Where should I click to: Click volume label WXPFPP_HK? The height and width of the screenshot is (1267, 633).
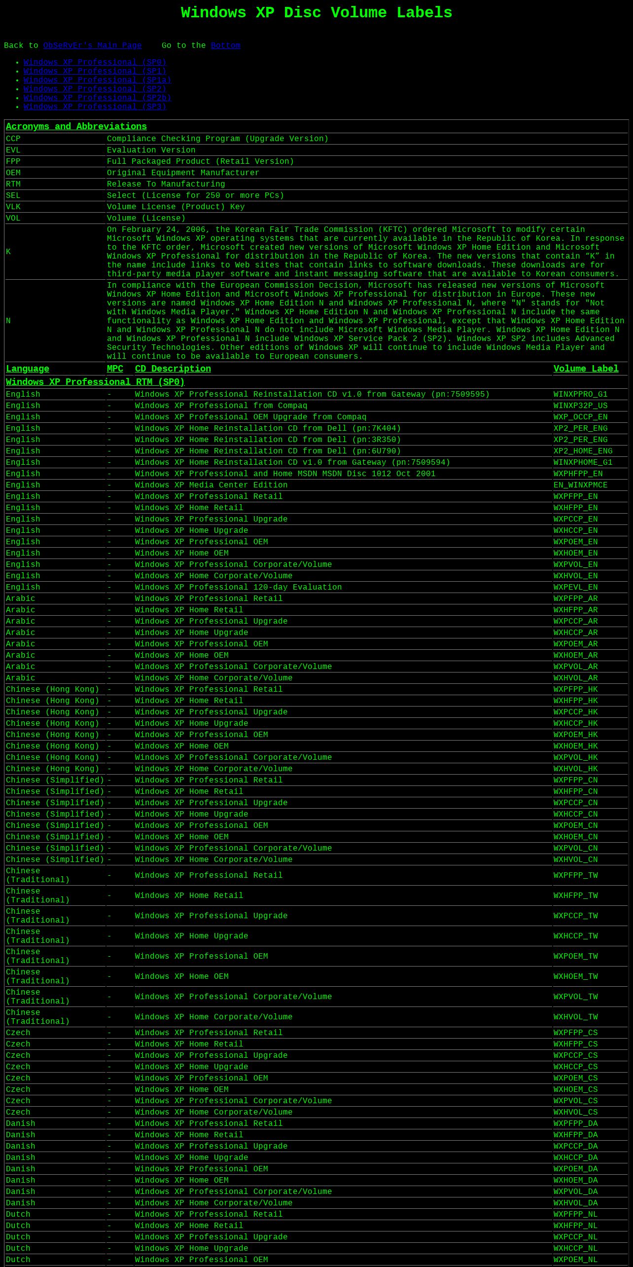pos(575,689)
